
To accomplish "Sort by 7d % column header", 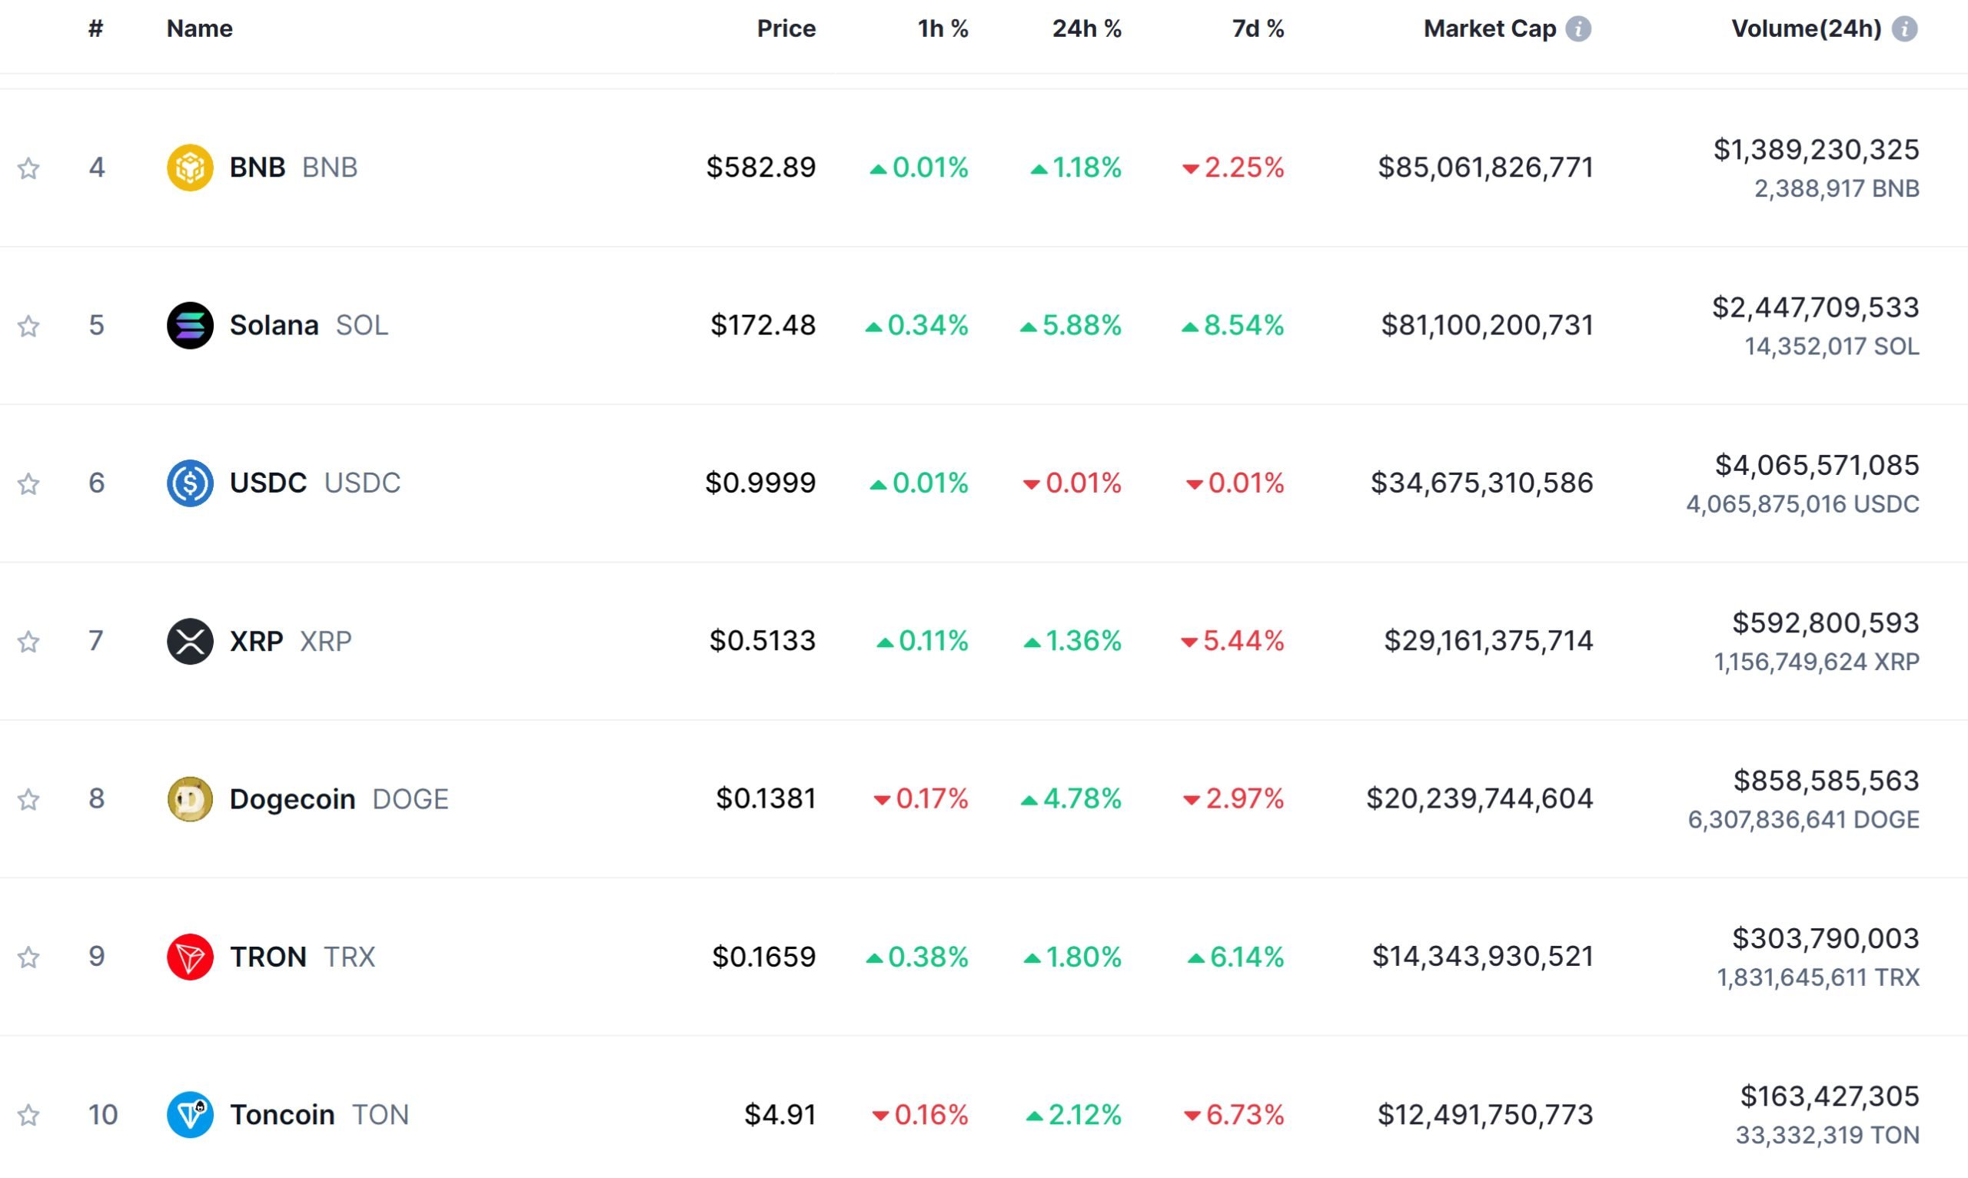I will [1258, 29].
